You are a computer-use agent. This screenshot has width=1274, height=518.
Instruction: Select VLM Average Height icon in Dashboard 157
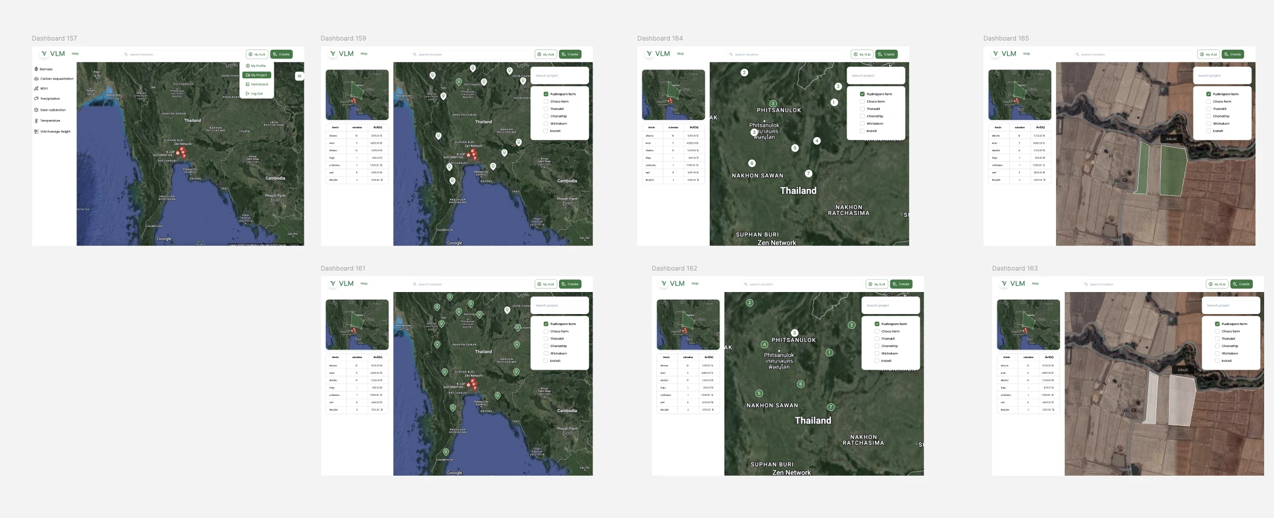point(36,132)
